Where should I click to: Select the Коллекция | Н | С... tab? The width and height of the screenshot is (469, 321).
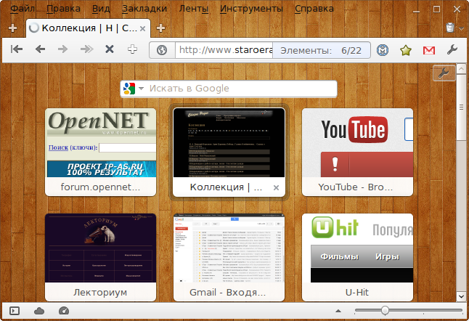click(x=89, y=28)
